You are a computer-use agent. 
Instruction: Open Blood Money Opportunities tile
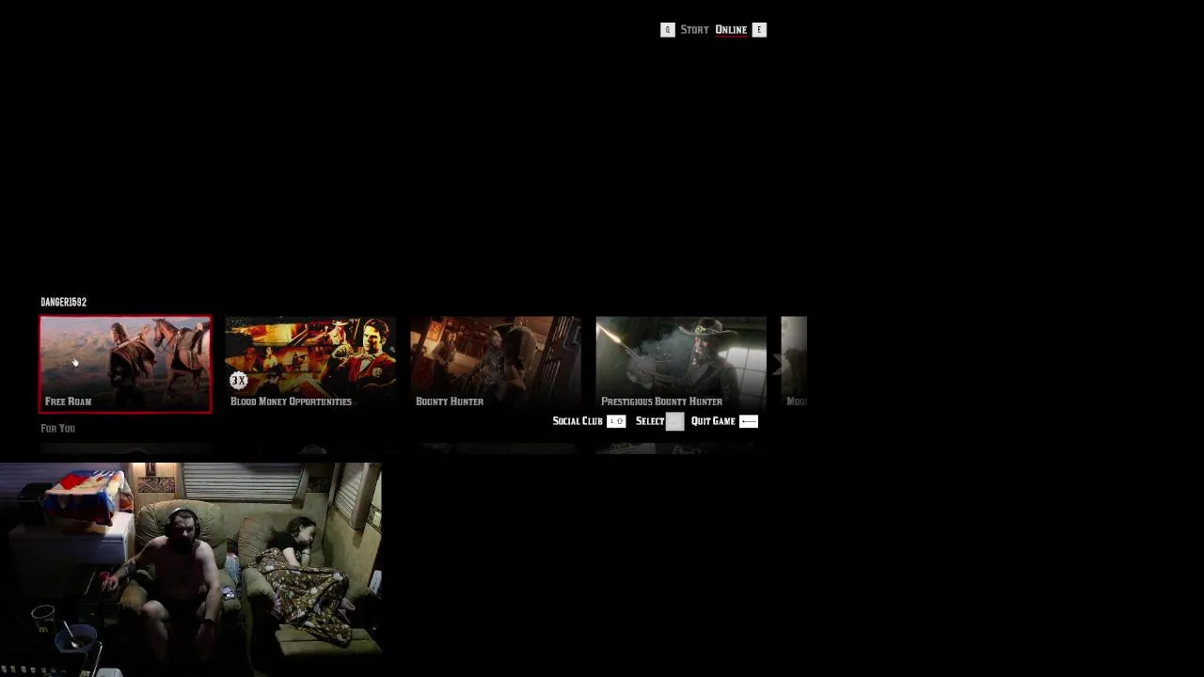pos(310,364)
